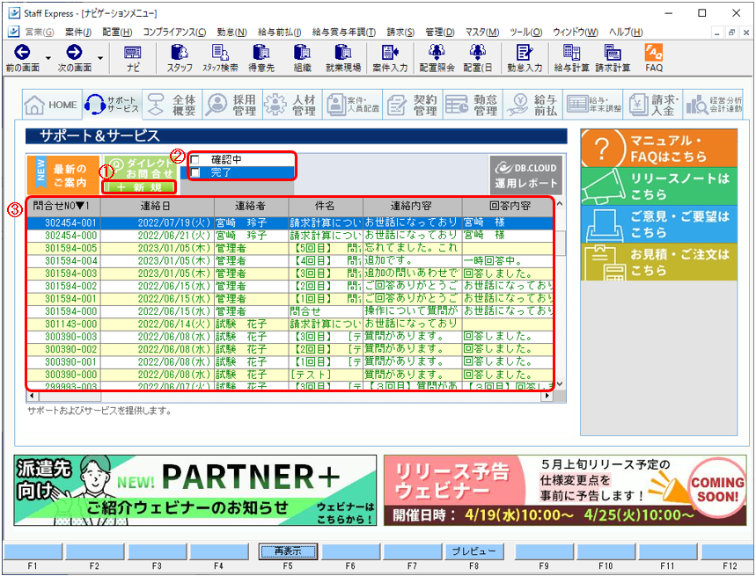Open the 案件入力 toolbar icon
The image size is (756, 576).
pyautogui.click(x=390, y=59)
